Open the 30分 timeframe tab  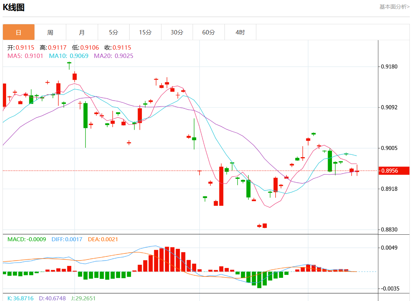click(x=177, y=32)
